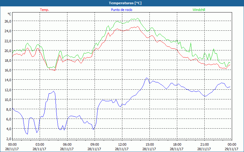Screen dimensions: 244x152
Task: Click the green Windchill legend label
Action: (199, 10)
